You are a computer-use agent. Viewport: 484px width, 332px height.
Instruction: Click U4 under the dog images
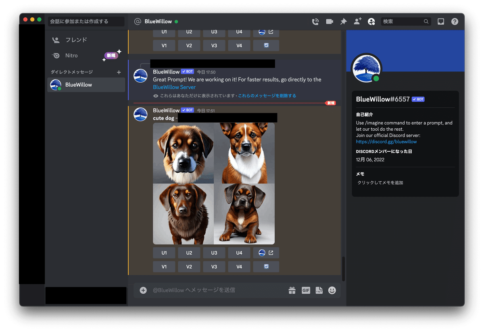point(239,253)
